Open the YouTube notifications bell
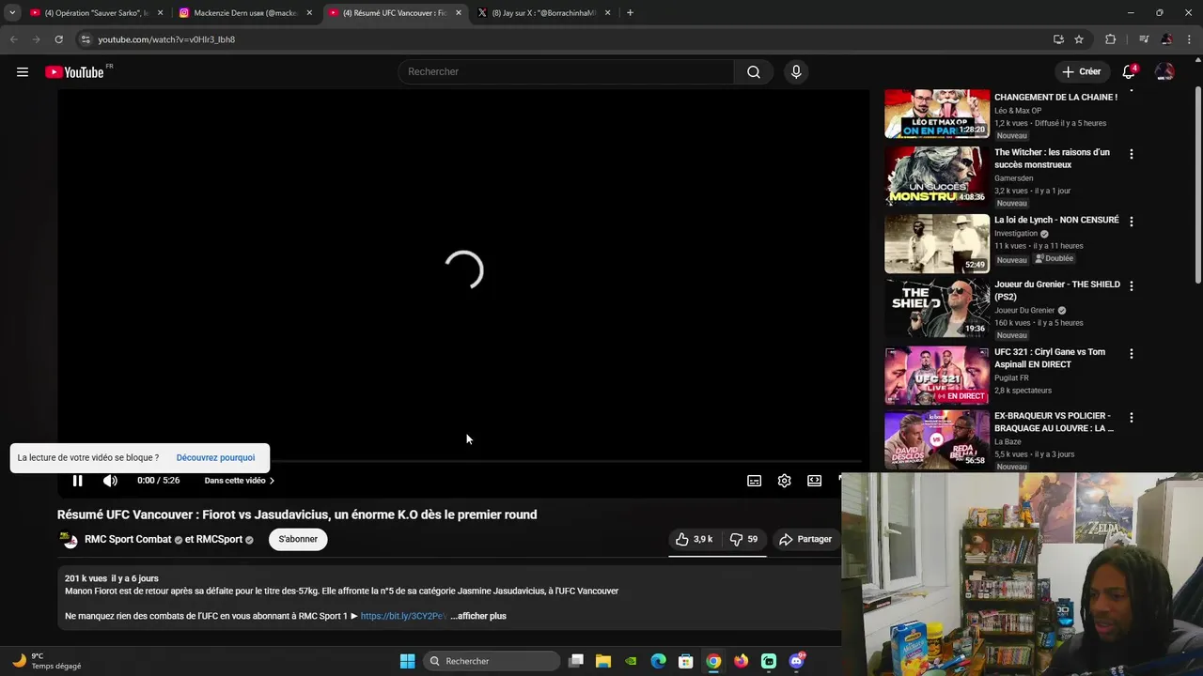Image resolution: width=1203 pixels, height=676 pixels. [1129, 72]
